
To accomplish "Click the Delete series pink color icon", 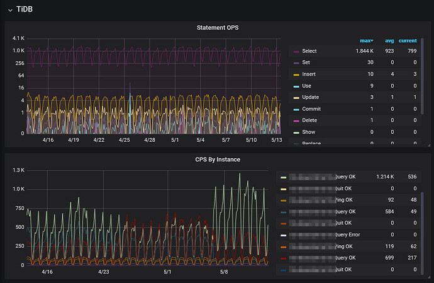I will coord(296,121).
